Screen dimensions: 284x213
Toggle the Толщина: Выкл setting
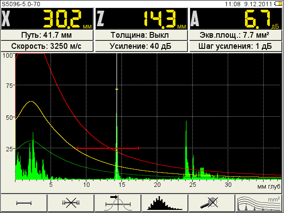[142, 35]
